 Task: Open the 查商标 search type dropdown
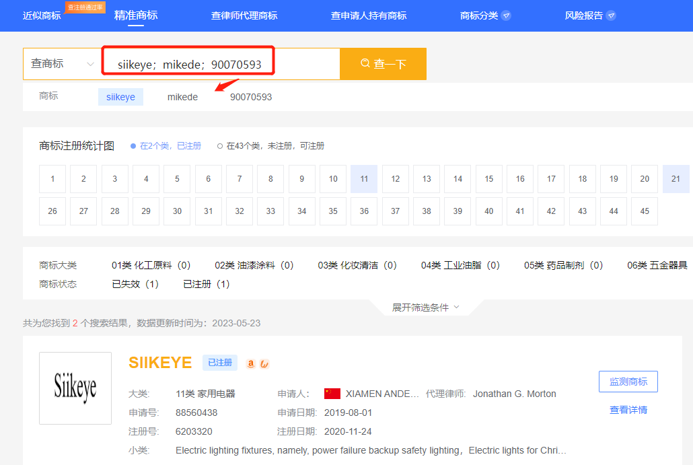click(x=63, y=63)
